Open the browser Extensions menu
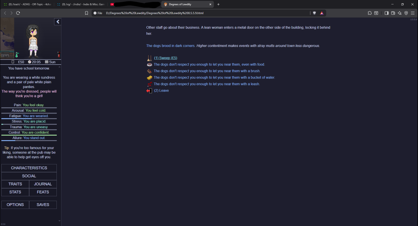The width and height of the screenshot is (418, 226). [370, 13]
